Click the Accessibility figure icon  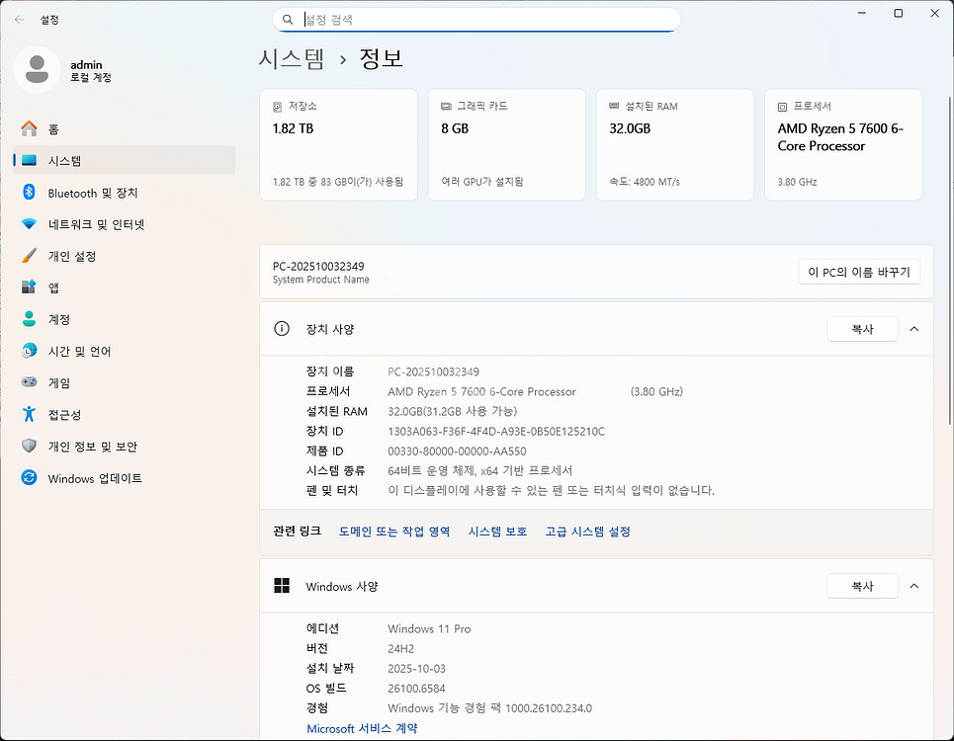pyautogui.click(x=29, y=414)
